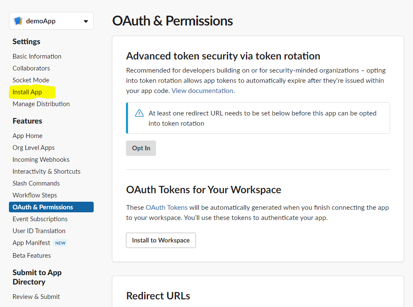Image resolution: width=413 pixels, height=307 pixels.
Task: Click the Redirect URLs heading
Action: [x=158, y=296]
